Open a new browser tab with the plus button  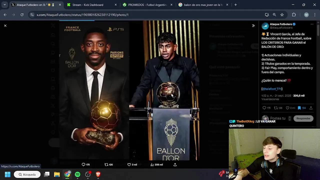(x=235, y=5)
